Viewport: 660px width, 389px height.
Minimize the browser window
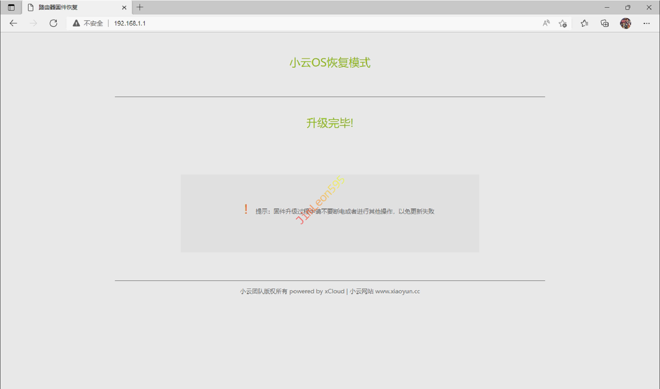point(607,7)
